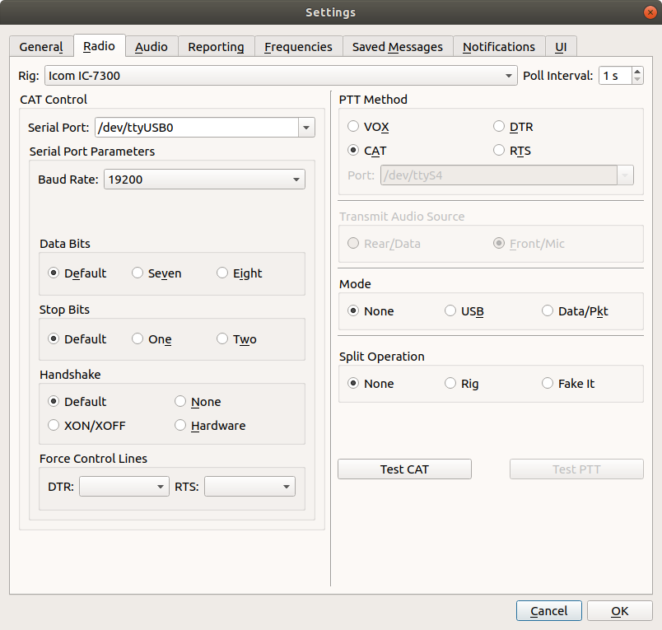
Task: Open the Audio tab
Action: pos(152,46)
